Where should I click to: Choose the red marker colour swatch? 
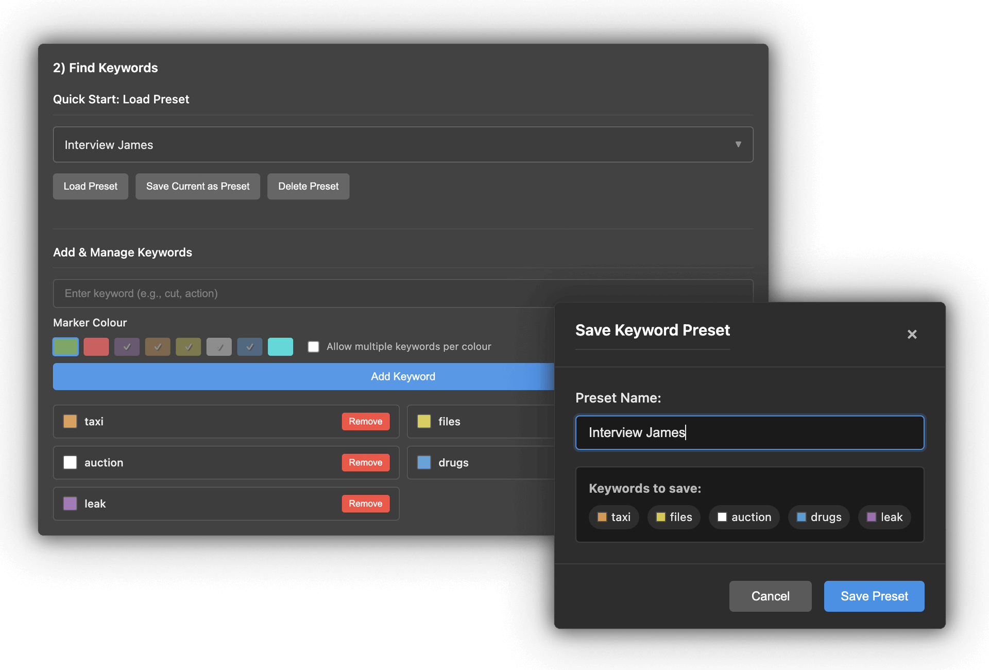tap(96, 347)
